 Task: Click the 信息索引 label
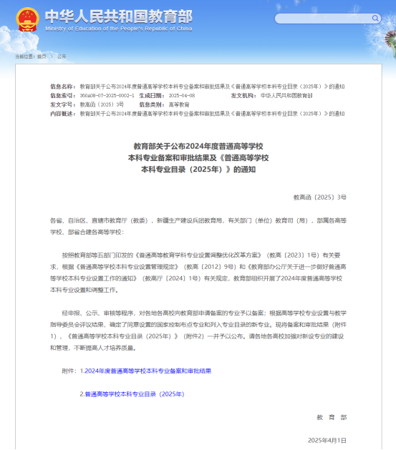pyautogui.click(x=63, y=96)
